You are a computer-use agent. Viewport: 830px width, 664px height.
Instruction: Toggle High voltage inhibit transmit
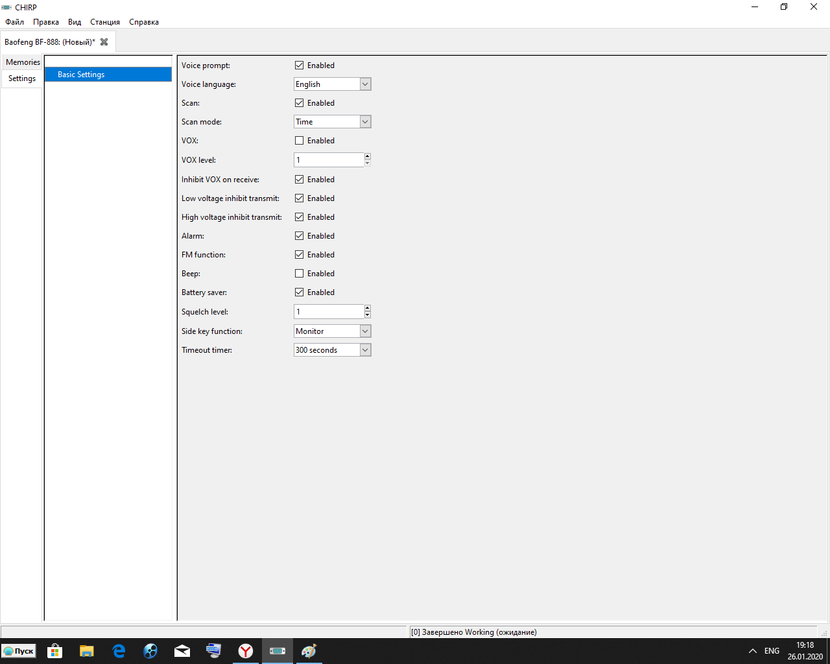pos(299,217)
